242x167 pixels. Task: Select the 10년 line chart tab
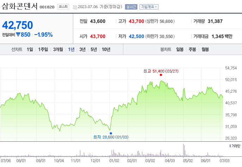(106, 49)
